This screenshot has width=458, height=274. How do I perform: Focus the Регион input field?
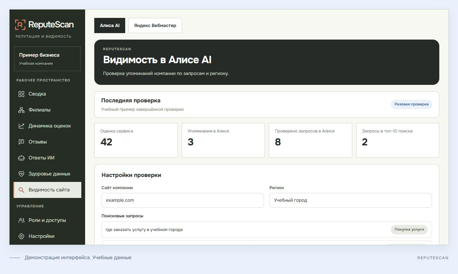point(351,200)
